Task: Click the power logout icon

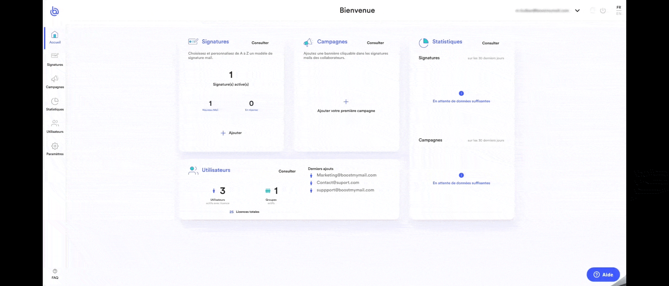Action: pos(603,11)
